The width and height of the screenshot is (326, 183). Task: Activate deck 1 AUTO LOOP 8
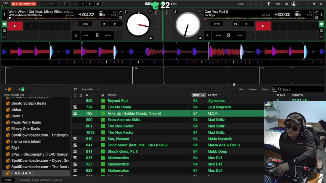pos(97,35)
